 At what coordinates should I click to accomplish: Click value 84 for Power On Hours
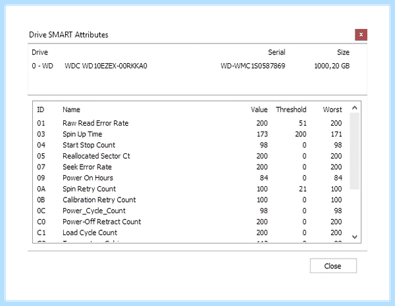264,178
